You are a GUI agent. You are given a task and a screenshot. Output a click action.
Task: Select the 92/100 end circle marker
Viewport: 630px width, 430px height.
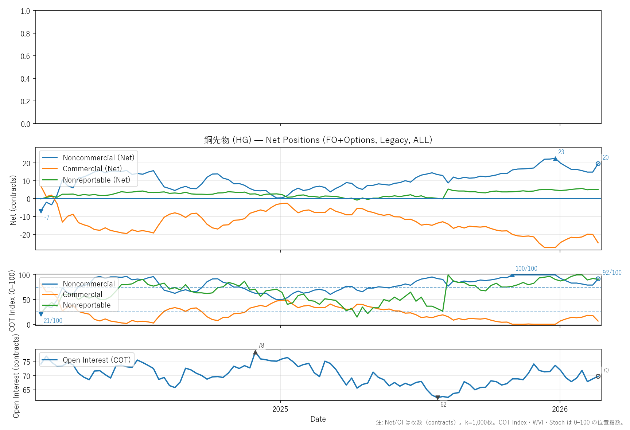pos(598,279)
